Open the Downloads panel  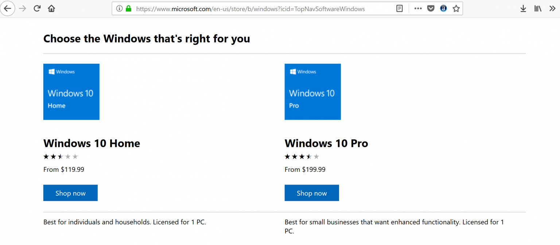[523, 9]
